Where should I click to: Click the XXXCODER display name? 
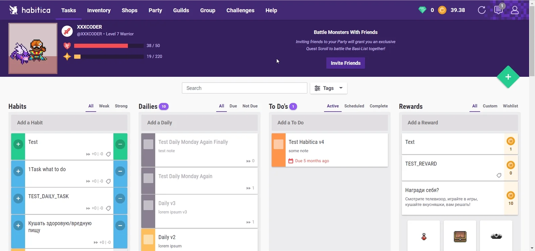[x=89, y=27]
